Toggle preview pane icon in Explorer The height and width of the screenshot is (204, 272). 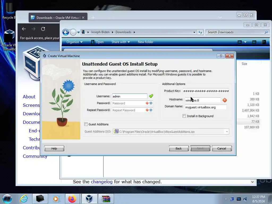tap(254, 42)
